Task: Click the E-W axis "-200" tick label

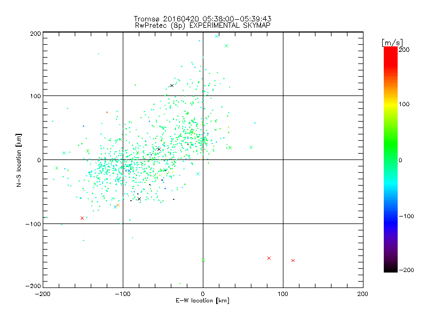Action: pos(43,294)
